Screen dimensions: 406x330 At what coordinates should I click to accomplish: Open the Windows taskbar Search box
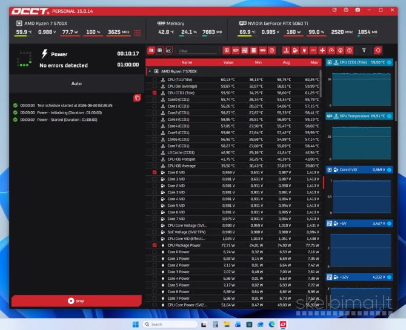(x=170, y=325)
